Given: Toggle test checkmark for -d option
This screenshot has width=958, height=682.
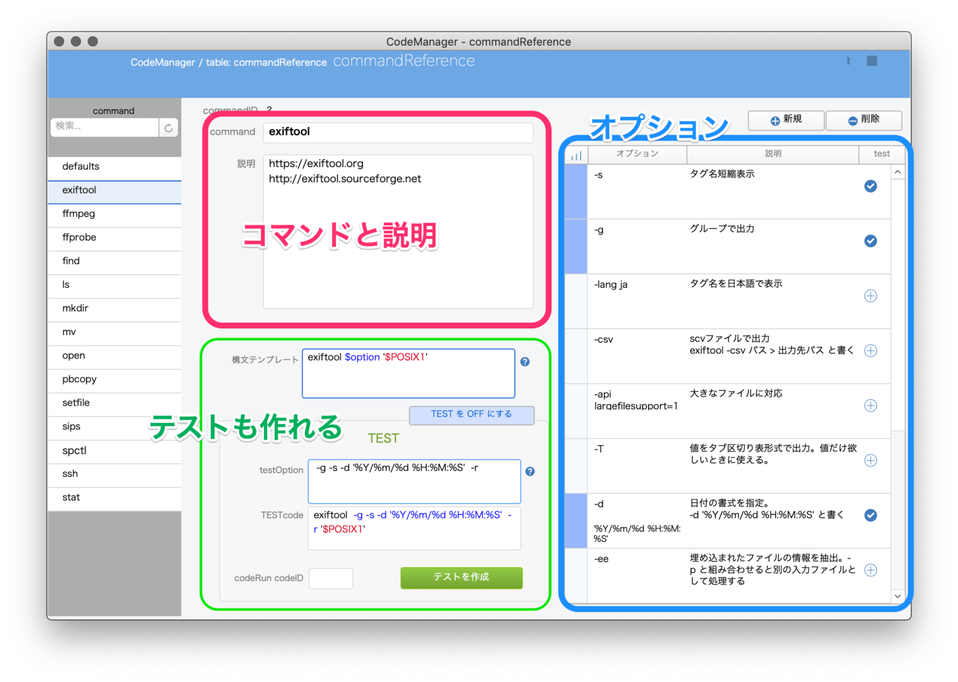Looking at the screenshot, I should (x=871, y=515).
